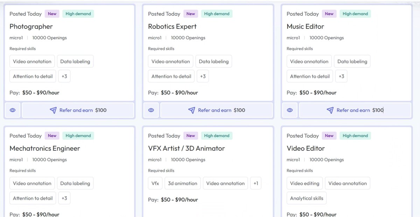Click Video annotation skill on VFX Artist card
The height and width of the screenshot is (217, 420).
point(225,183)
